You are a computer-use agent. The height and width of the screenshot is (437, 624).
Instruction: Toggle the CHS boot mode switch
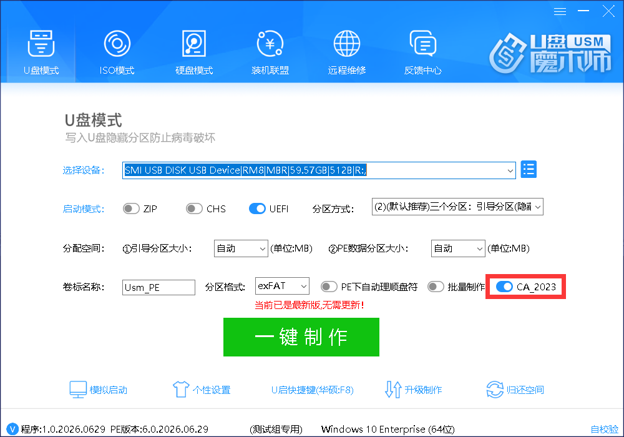(194, 209)
